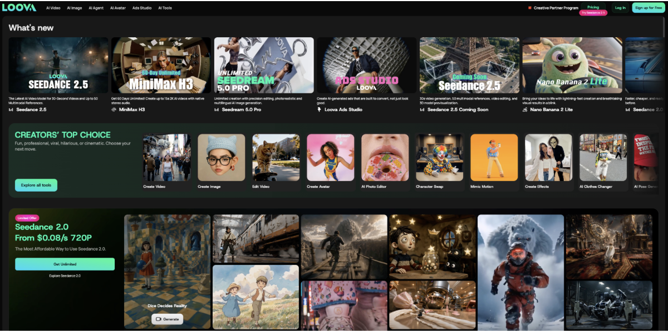Select the AI Clothes Changer tool card
The height and width of the screenshot is (331, 668).
pos(603,161)
